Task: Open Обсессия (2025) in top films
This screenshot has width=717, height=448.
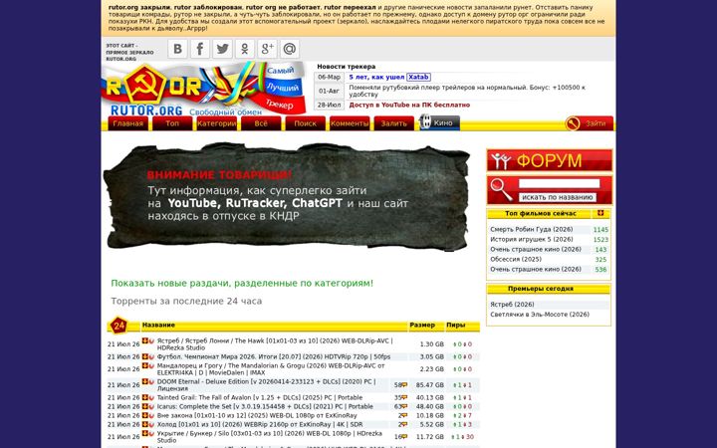Action: 516,259
